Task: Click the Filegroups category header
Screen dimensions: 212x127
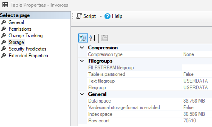Action: pos(100,61)
